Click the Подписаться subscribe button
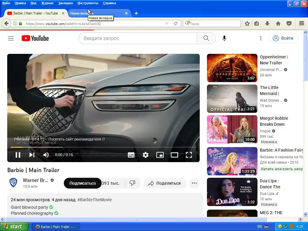This screenshot has height=231, width=308. point(82,183)
